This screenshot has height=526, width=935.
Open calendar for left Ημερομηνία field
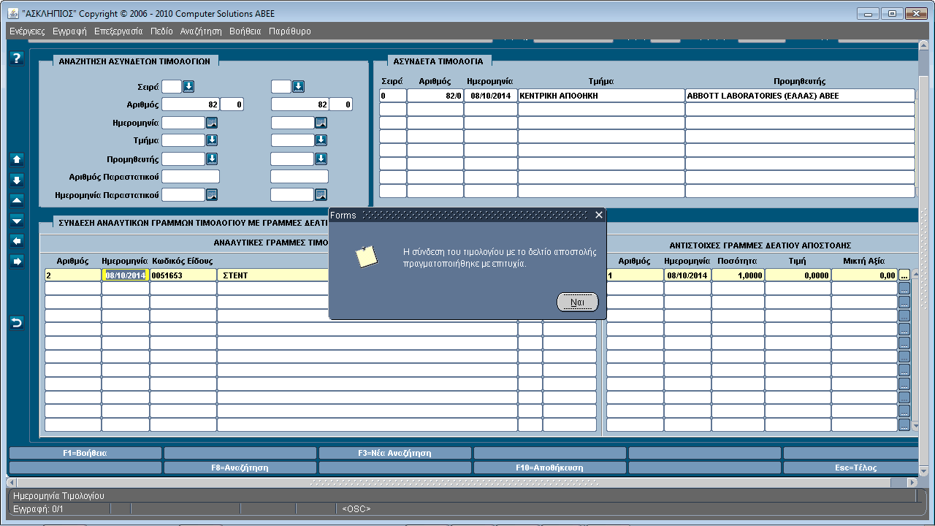pos(212,122)
